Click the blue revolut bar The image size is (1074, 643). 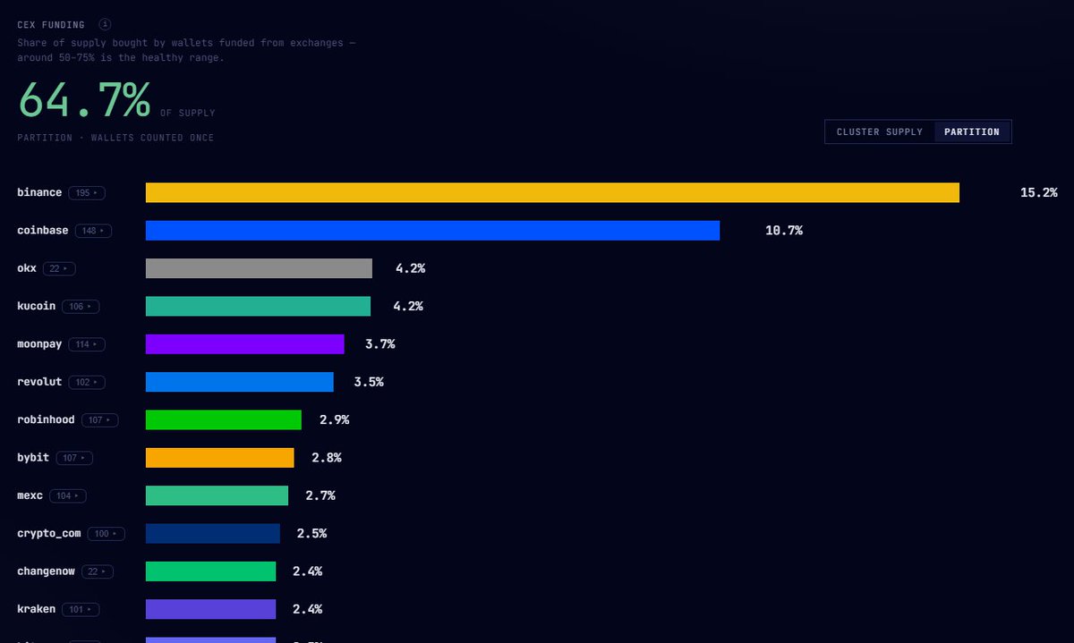click(239, 382)
